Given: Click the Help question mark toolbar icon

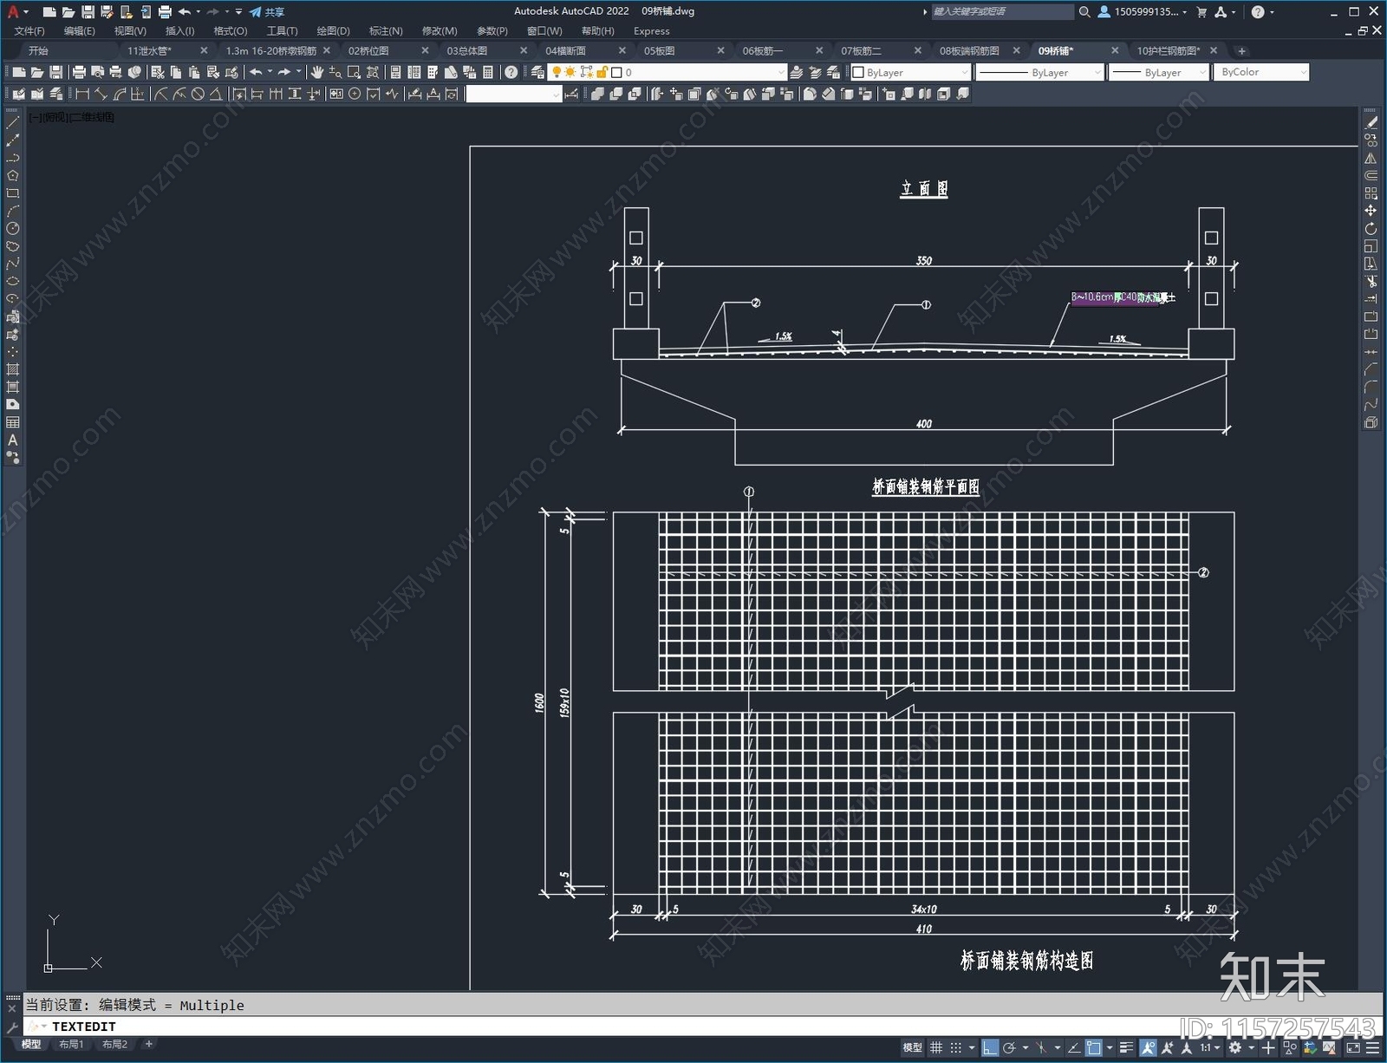Looking at the screenshot, I should point(511,72).
